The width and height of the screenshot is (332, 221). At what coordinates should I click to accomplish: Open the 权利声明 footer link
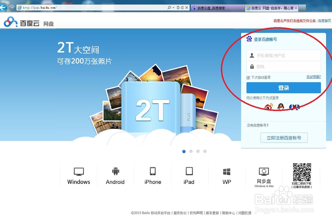tap(196, 213)
